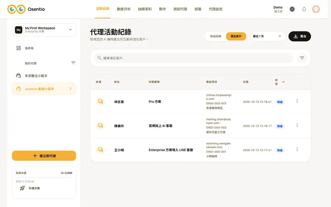Open the more options menu for 陳美玲
The height and width of the screenshot is (207, 331).
pyautogui.click(x=297, y=125)
